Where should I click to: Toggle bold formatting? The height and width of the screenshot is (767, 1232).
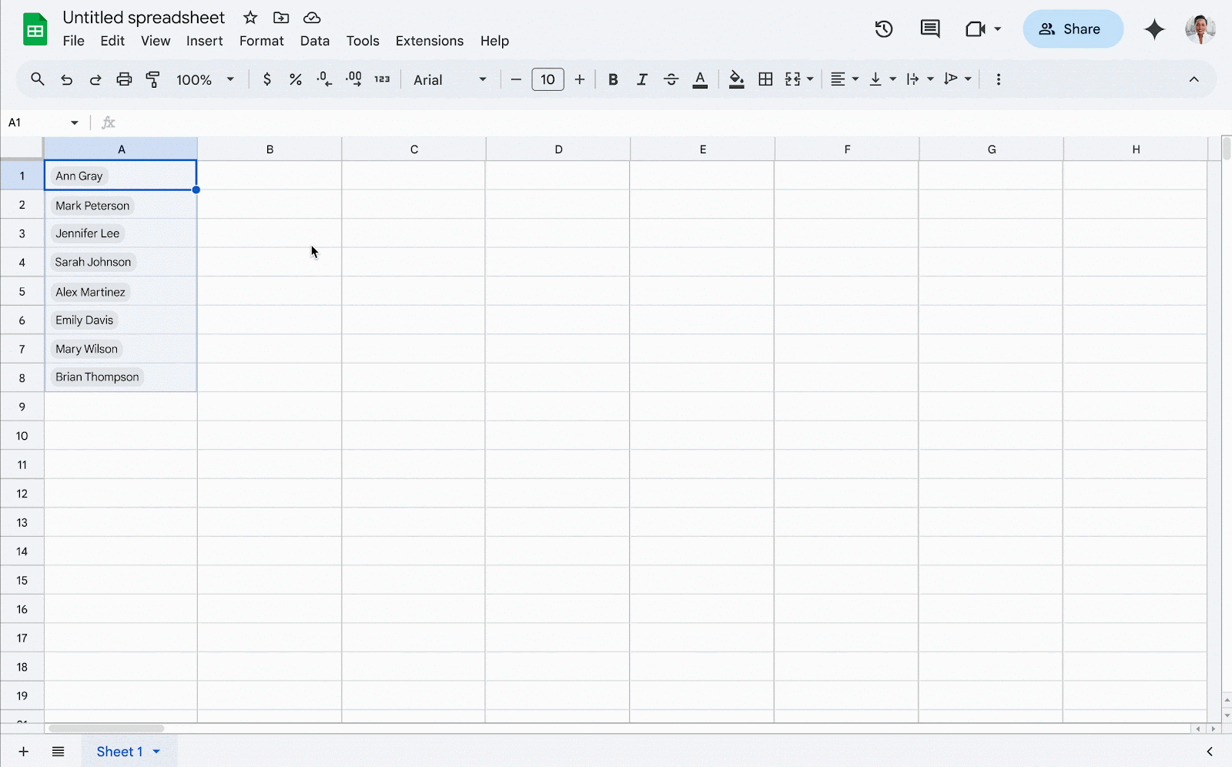click(x=613, y=79)
